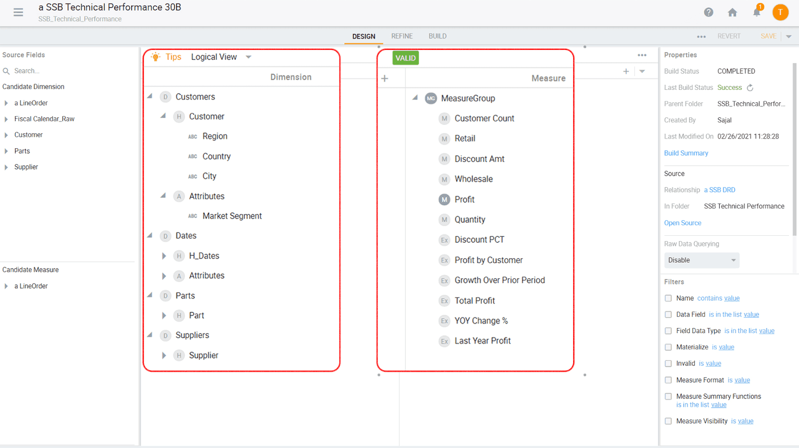The width and height of the screenshot is (799, 448).
Task: Check the Measure Summary Functions checkbox
Action: pyautogui.click(x=668, y=397)
